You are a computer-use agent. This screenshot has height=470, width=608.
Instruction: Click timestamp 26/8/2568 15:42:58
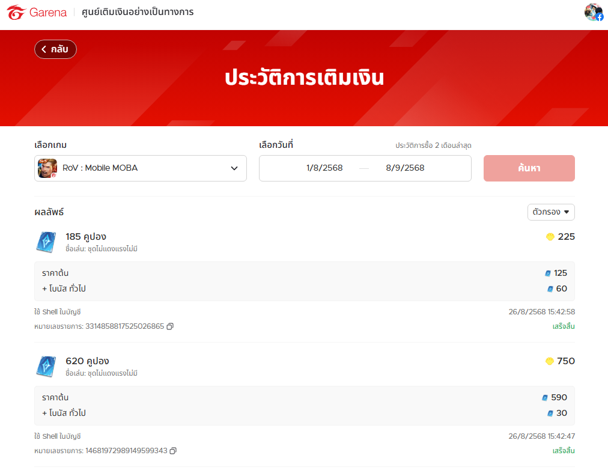542,312
